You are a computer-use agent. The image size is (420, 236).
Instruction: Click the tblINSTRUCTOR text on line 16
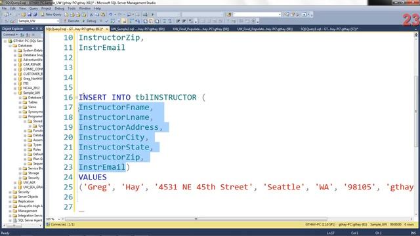pos(166,98)
